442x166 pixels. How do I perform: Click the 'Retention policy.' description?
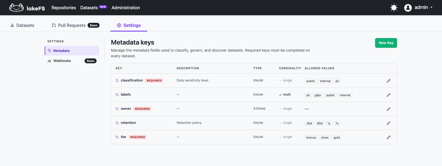pos(189,123)
